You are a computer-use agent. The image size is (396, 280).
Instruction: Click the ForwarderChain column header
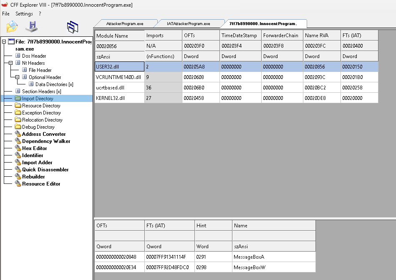(282, 36)
